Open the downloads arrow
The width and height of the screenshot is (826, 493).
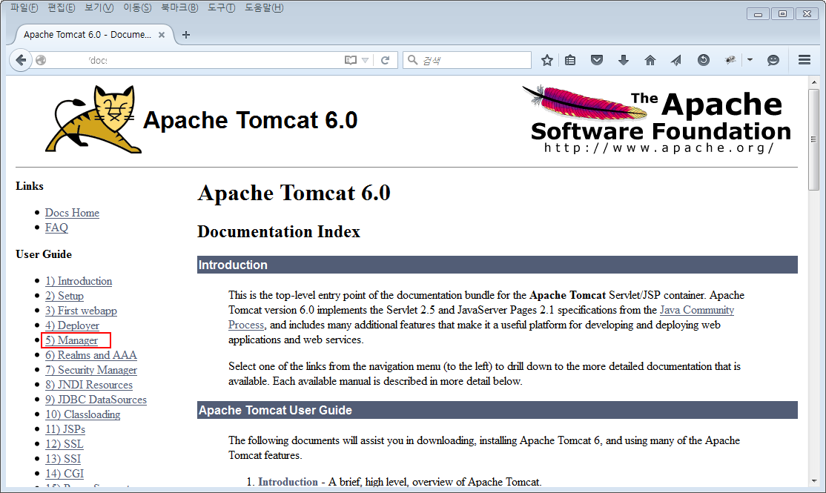tap(623, 60)
